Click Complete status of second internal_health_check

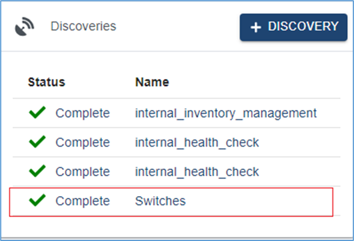click(82, 171)
